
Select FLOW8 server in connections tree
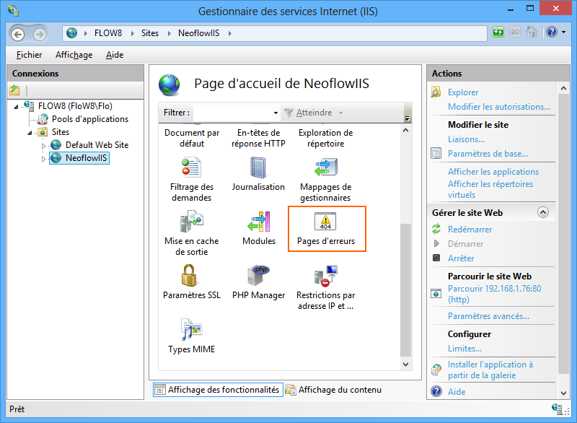click(75, 106)
